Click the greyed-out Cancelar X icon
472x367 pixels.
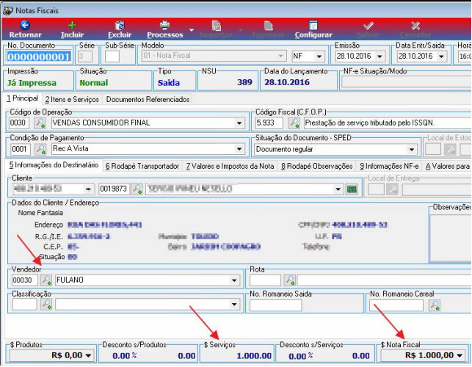click(x=415, y=25)
